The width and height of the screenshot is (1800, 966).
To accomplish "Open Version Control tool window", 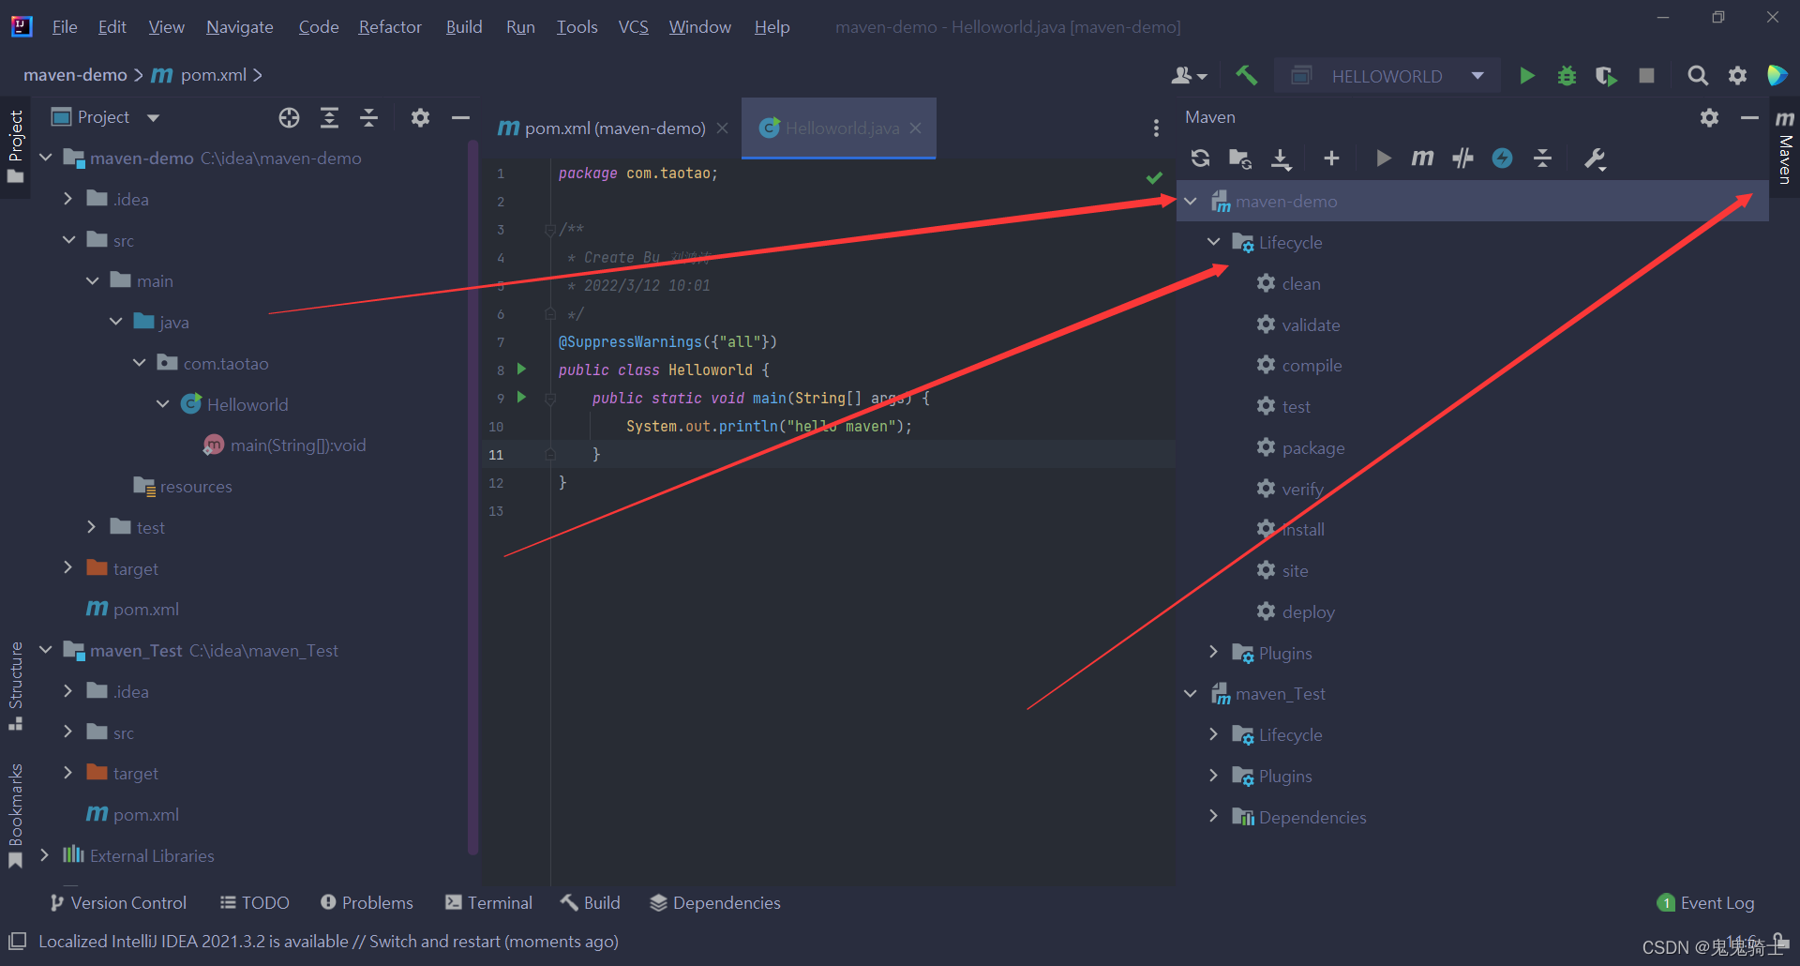I will click(x=118, y=902).
